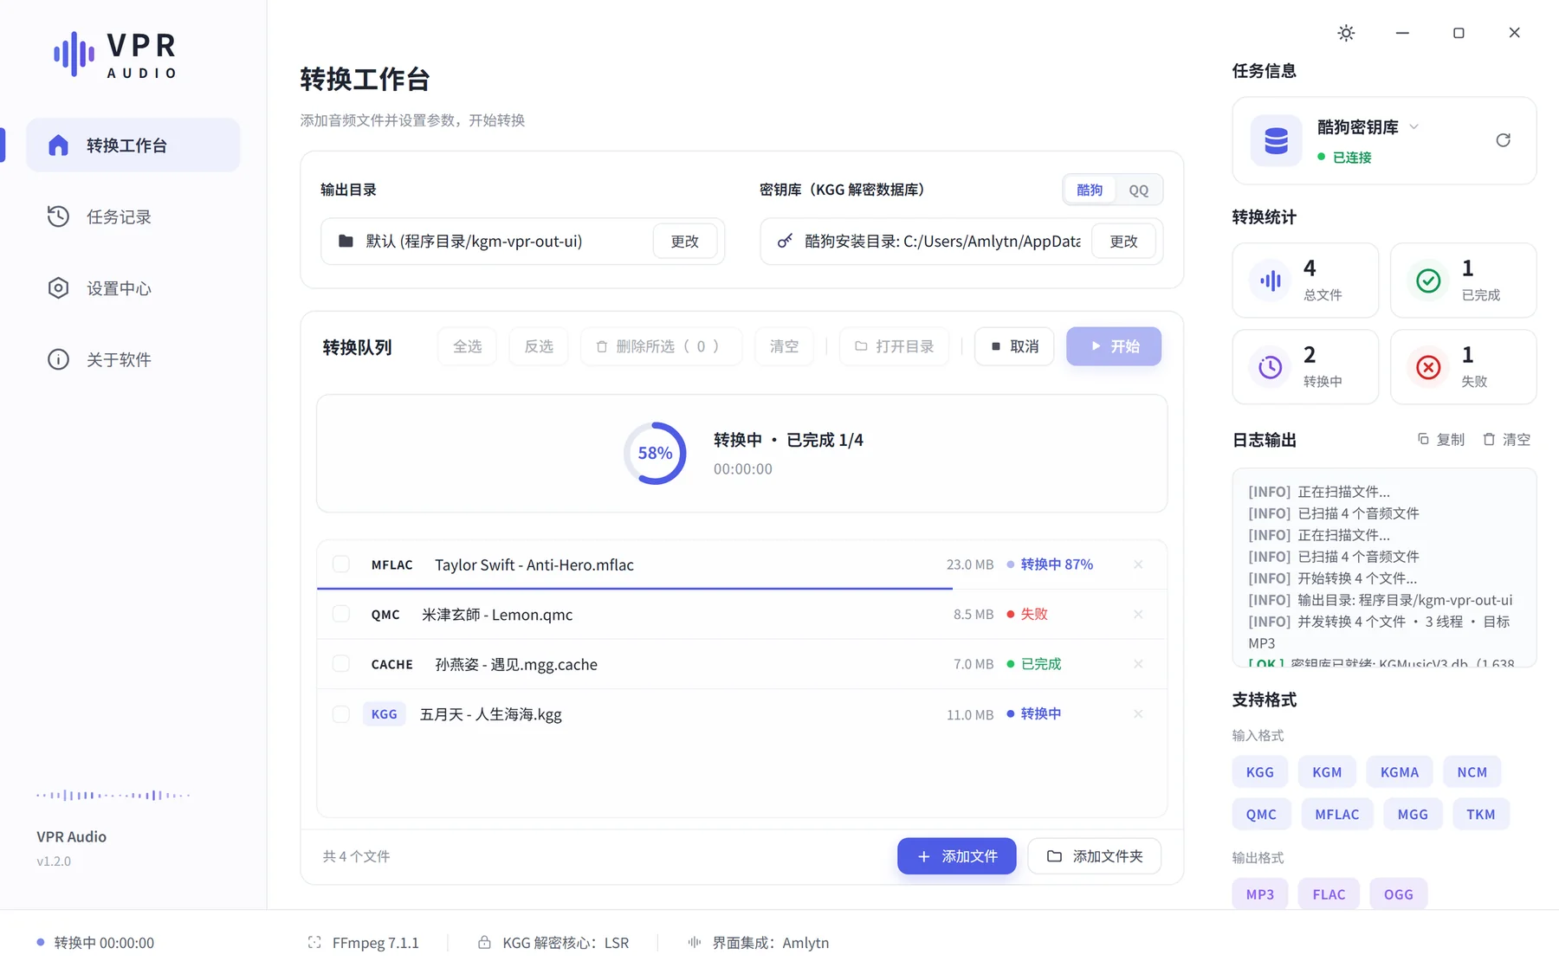Go to 任务记录 in the sidebar

point(133,216)
